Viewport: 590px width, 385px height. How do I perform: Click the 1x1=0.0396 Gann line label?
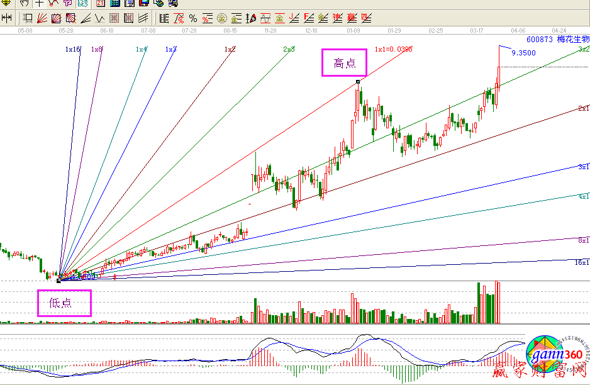coord(393,49)
